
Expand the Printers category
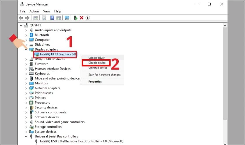(26, 98)
